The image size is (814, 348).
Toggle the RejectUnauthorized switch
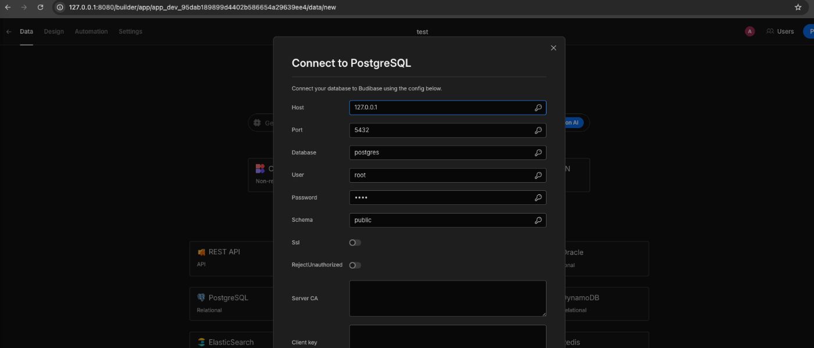(355, 265)
